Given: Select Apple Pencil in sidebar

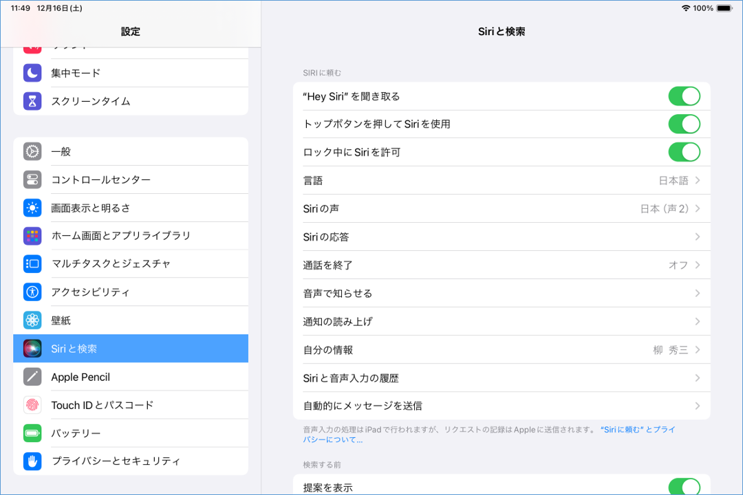Looking at the screenshot, I should click(x=131, y=377).
